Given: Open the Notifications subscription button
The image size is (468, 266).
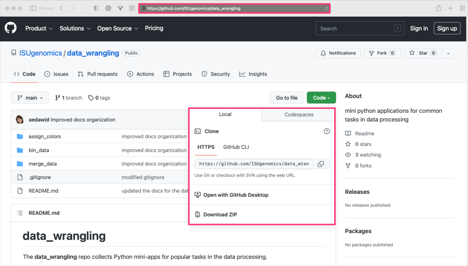Looking at the screenshot, I should point(338,53).
